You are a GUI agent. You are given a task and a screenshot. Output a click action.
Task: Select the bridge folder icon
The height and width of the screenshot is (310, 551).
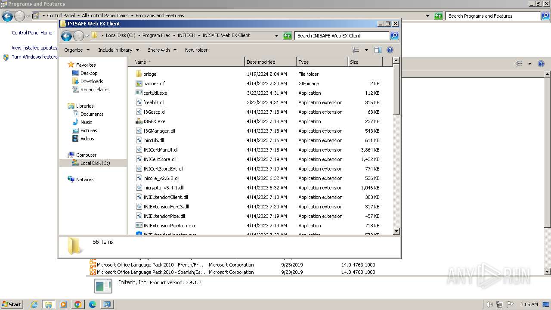(139, 74)
